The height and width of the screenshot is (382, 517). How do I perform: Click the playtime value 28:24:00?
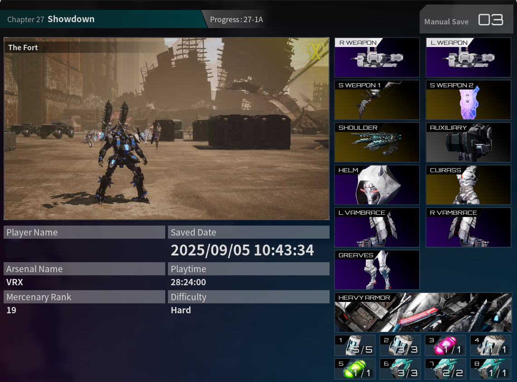pos(188,282)
